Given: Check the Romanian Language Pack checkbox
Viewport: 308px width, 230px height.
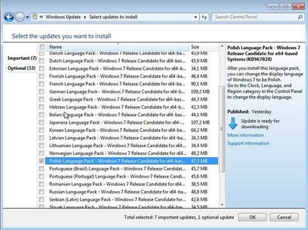Looking at the screenshot, I should click(41, 184).
